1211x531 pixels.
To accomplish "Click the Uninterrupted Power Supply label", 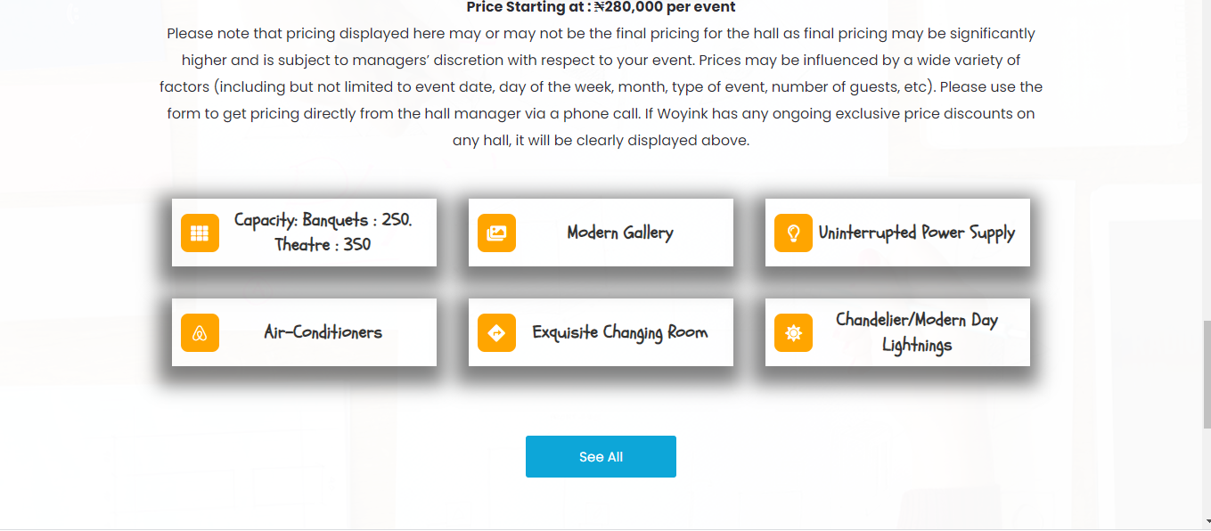I will 917,233.
